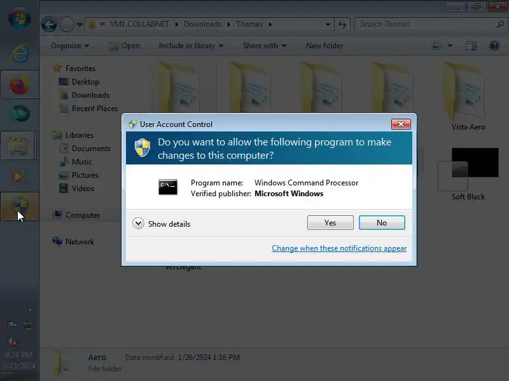Click Action Center flag tray icon
Viewport: 509px width, 381px height.
point(12,325)
